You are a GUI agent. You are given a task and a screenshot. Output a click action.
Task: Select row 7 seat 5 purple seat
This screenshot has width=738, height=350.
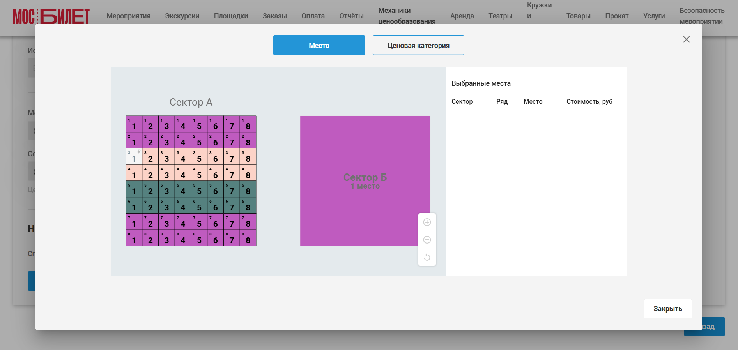pos(199,221)
